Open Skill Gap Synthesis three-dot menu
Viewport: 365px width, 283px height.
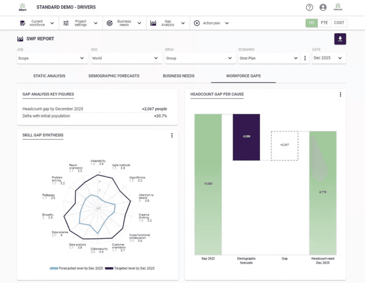(x=172, y=136)
